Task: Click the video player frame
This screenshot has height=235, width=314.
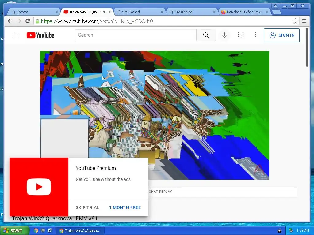Action: [155, 115]
